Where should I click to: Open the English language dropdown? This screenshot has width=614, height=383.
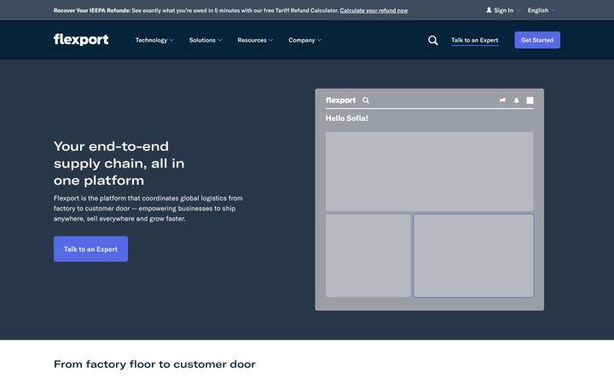click(542, 10)
